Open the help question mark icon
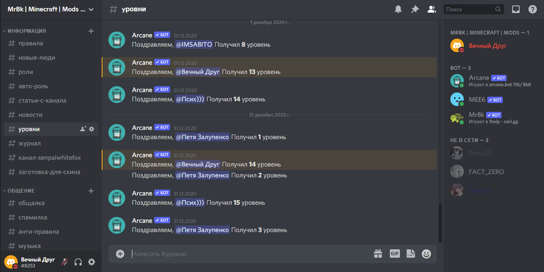Screen dimensions: 544x272 click(x=532, y=9)
